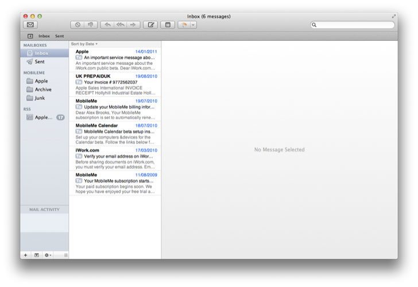The width and height of the screenshot is (418, 287).
Task: Click the Apple folder icon
Action: pyautogui.click(x=30, y=81)
